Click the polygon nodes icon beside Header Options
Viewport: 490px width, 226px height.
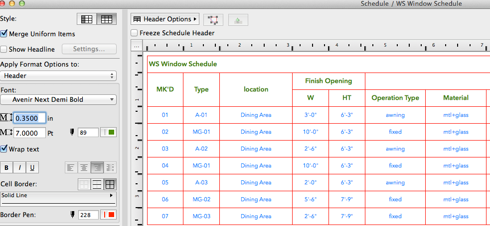tap(213, 19)
